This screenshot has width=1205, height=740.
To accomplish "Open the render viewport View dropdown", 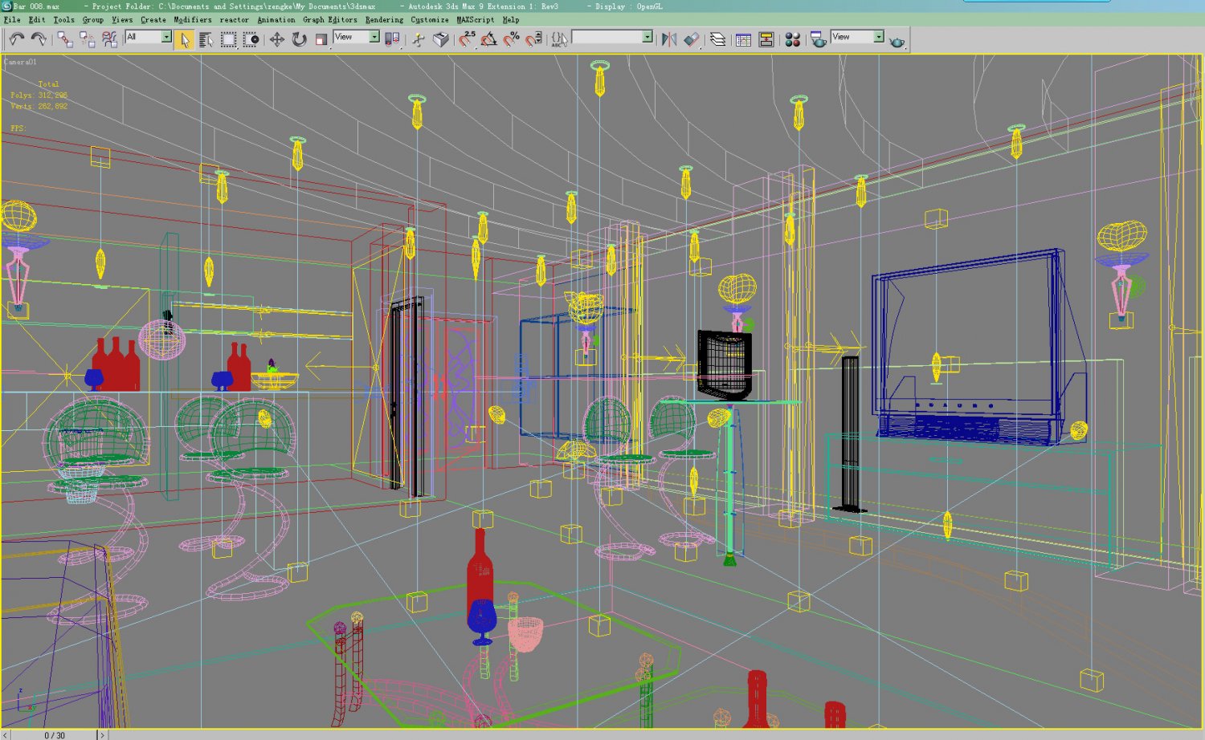I will point(856,36).
